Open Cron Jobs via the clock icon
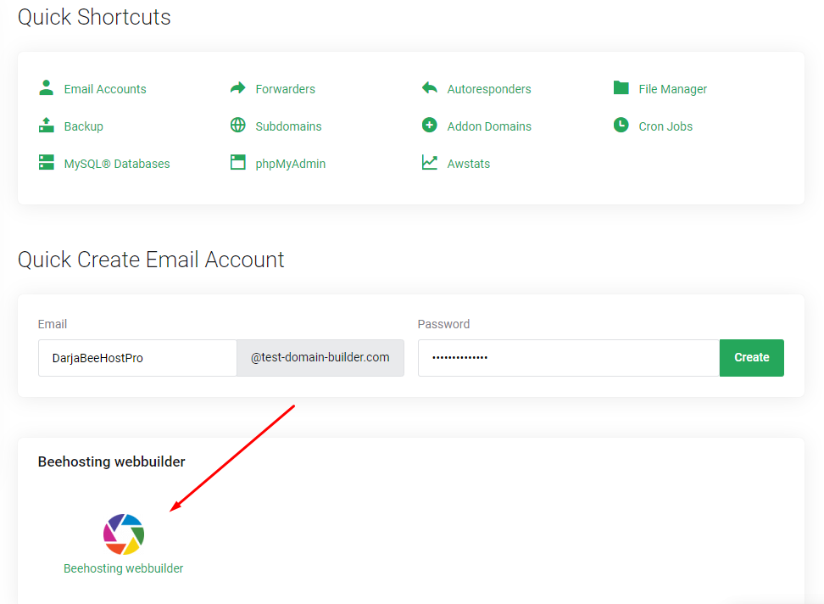Screen dimensions: 824x604 click(x=621, y=125)
